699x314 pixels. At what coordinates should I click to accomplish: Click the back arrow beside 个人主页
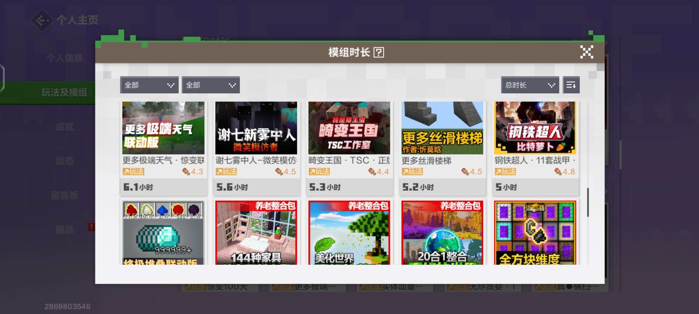43,20
